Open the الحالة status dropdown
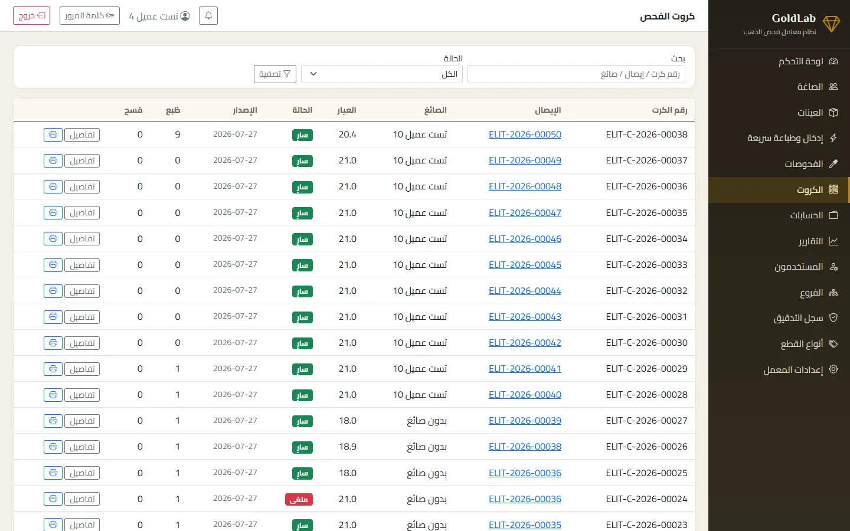Screen dimensions: 850x531 click(382, 74)
